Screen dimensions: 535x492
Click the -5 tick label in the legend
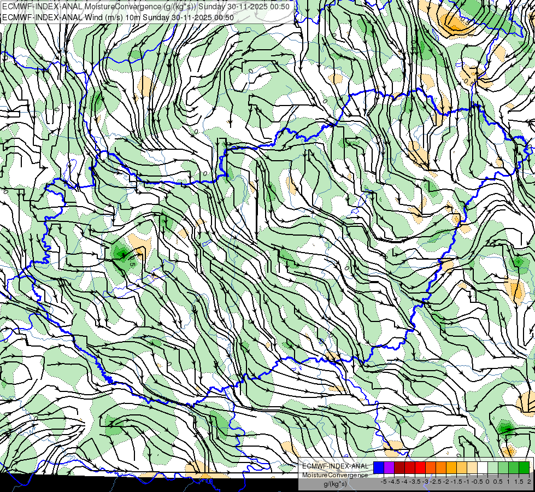384,482
